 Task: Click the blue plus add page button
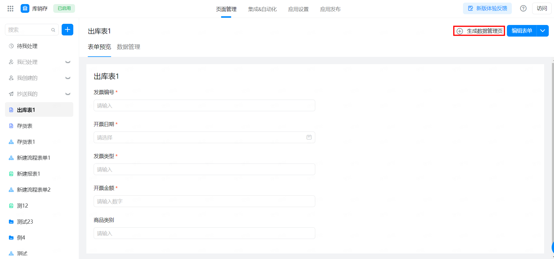coord(67,30)
